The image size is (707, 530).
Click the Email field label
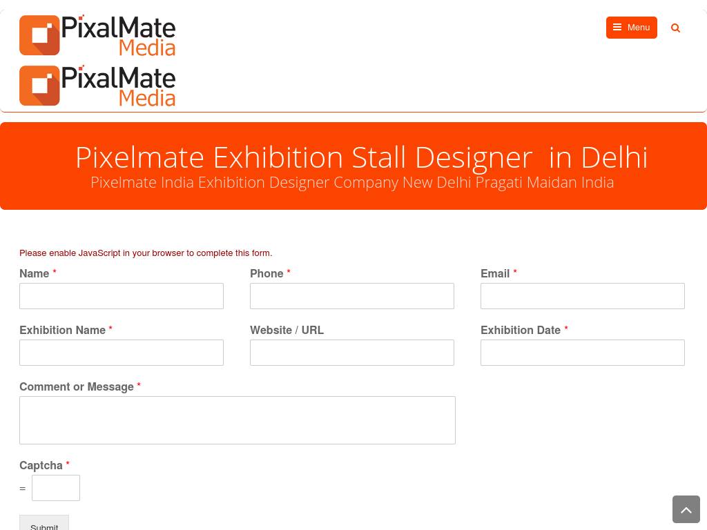click(498, 273)
